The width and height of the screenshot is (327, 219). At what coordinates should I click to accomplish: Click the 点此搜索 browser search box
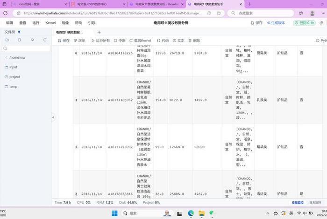coord(261,13)
